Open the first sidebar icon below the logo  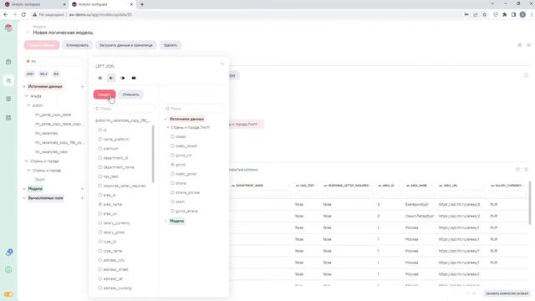click(8, 62)
